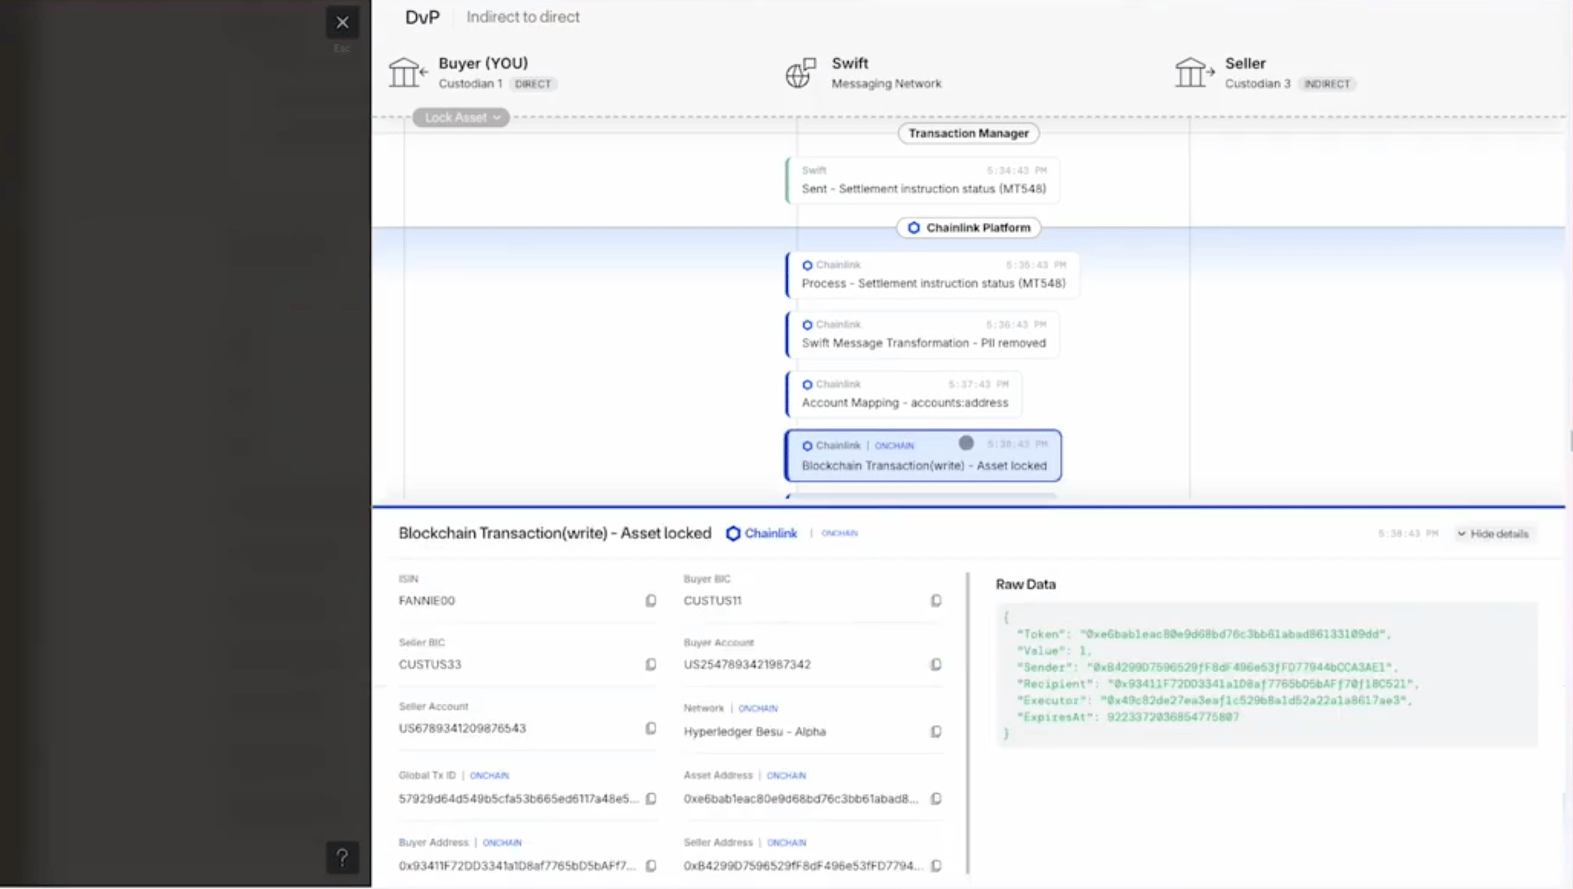Click the Chainlink logo in details header
Viewport: 1573px width, 889px height.
pos(762,534)
